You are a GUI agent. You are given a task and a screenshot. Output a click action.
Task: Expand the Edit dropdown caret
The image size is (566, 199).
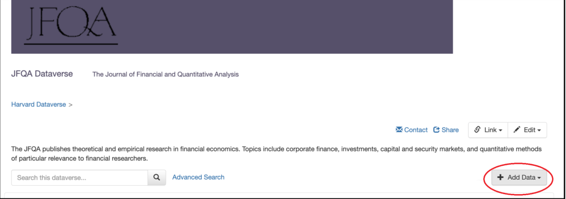click(539, 130)
